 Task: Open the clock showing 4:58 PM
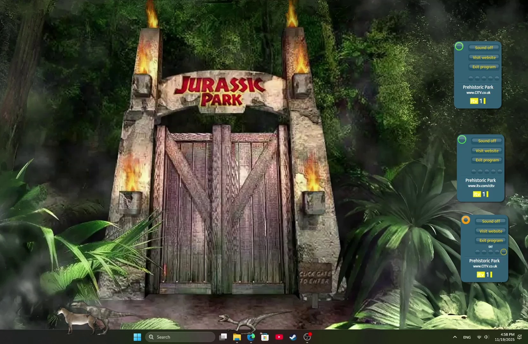pos(505,337)
